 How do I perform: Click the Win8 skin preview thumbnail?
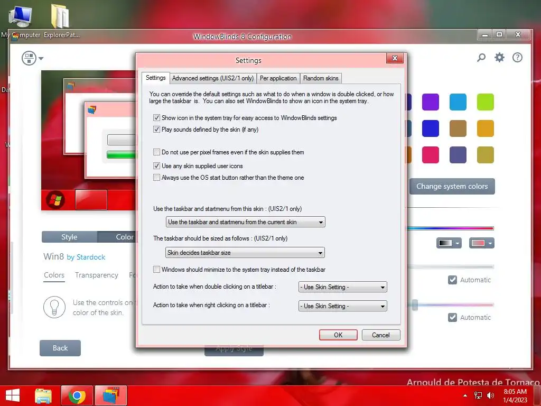(x=89, y=141)
